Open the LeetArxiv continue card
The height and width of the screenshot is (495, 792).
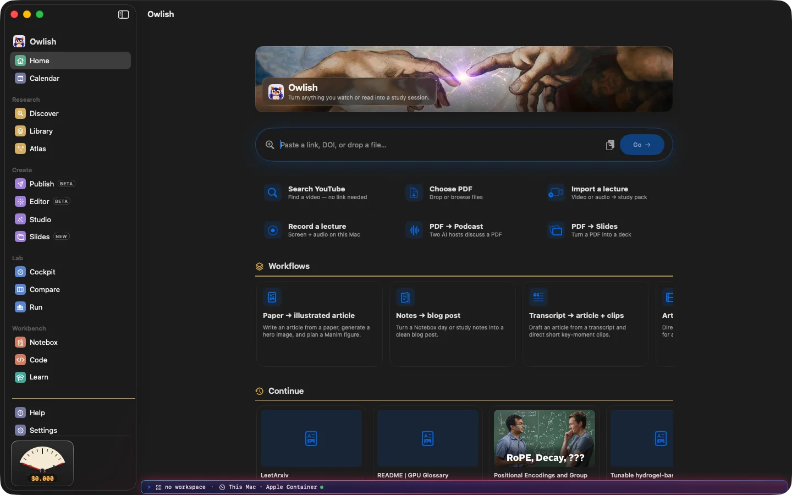click(x=311, y=443)
